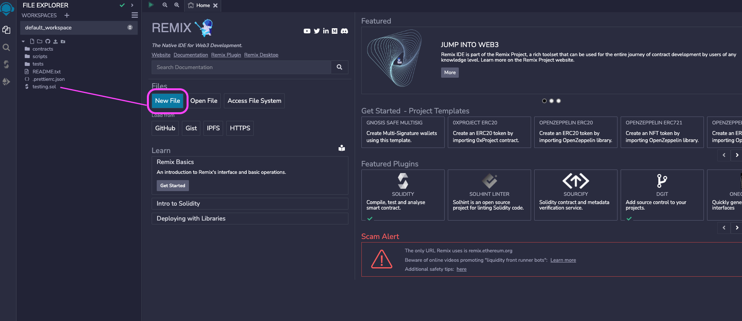The image size is (742, 321).
Task: Expand the default_workspace file tree arrow
Action: (23, 41)
